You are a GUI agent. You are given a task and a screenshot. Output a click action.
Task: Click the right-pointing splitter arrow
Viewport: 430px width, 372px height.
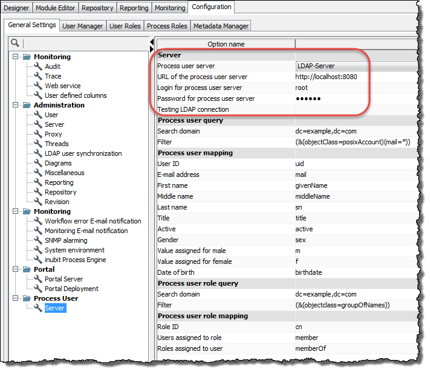click(x=152, y=49)
